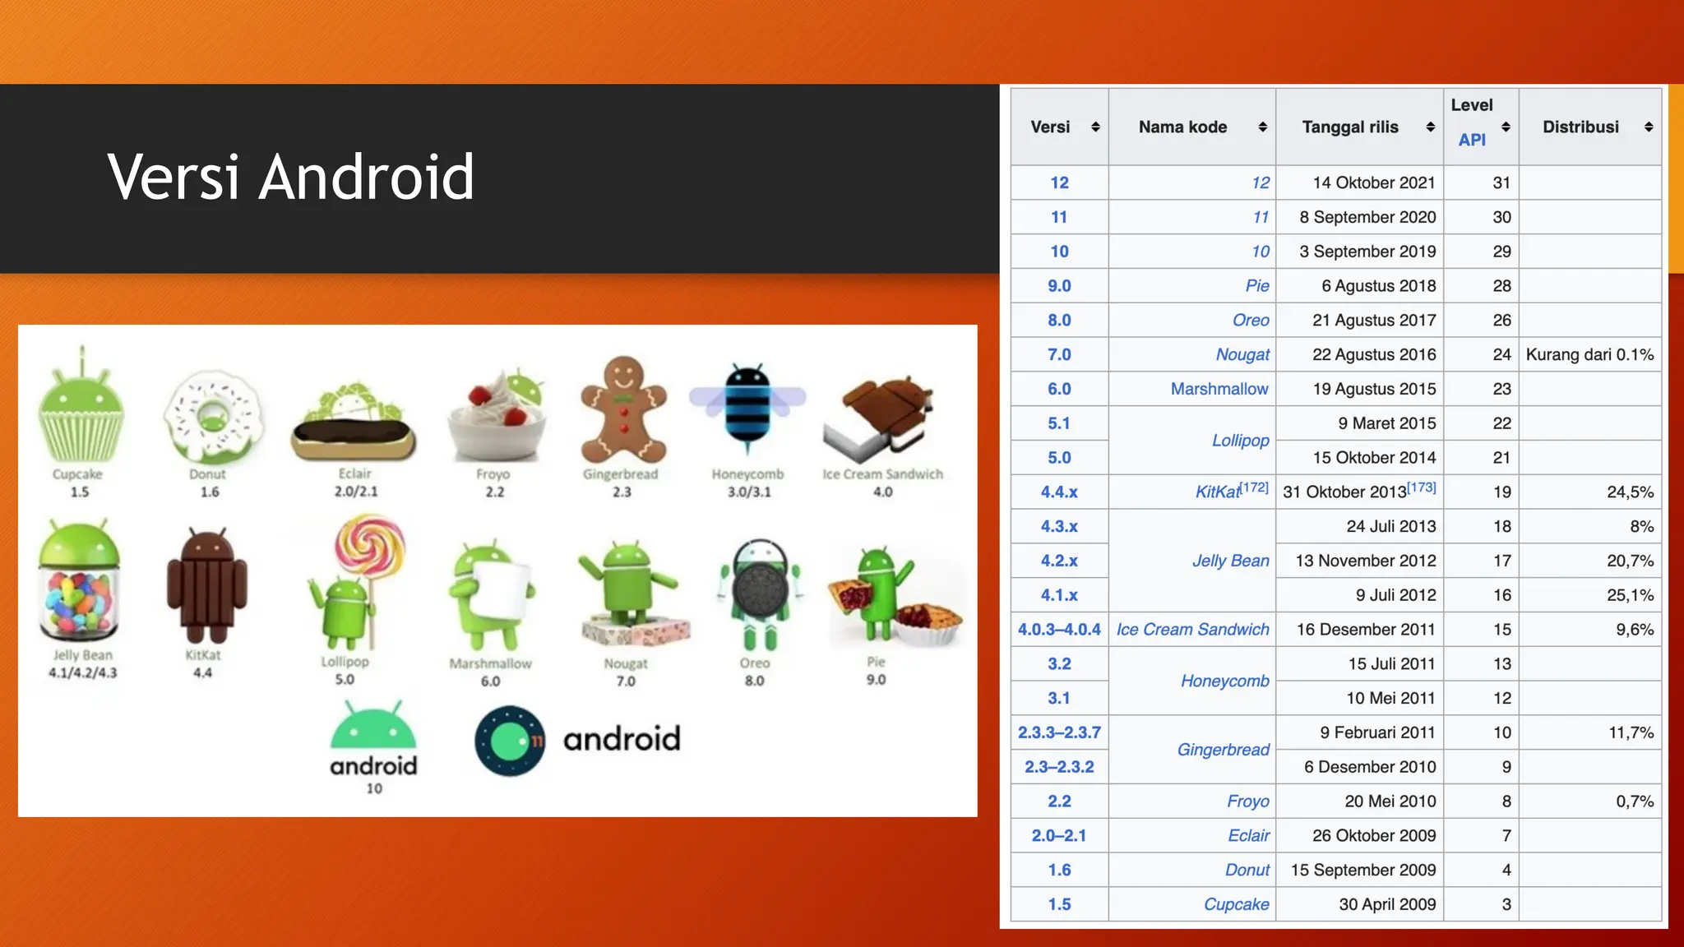This screenshot has height=947, width=1684.
Task: Click the Gingerbread 2.3 man mascot
Action: click(623, 409)
